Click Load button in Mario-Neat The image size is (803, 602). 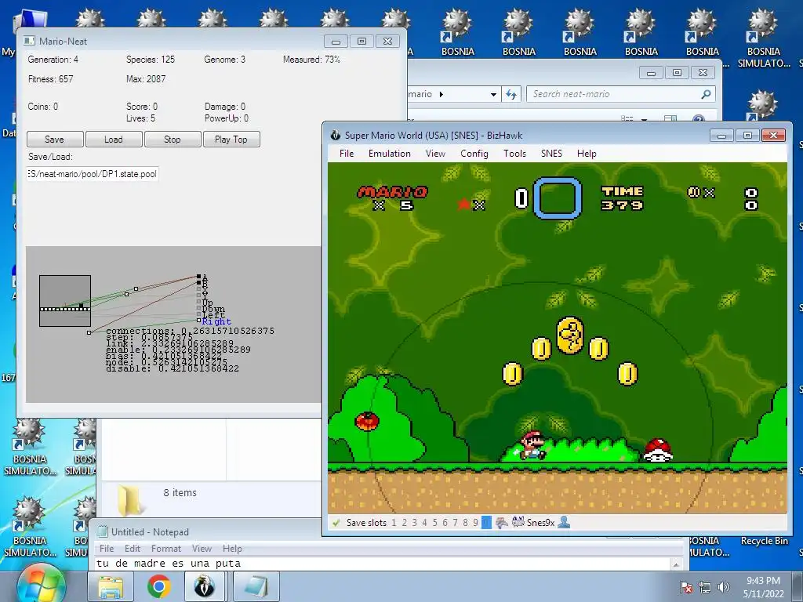click(114, 140)
